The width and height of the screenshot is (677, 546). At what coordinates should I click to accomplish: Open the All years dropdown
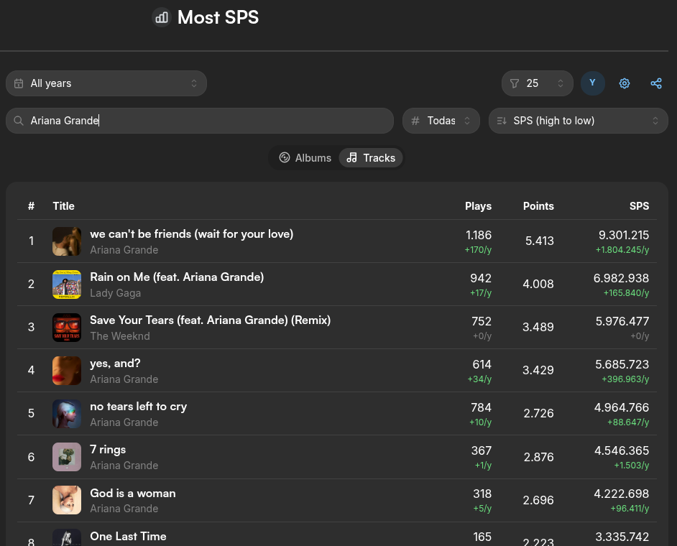[106, 83]
